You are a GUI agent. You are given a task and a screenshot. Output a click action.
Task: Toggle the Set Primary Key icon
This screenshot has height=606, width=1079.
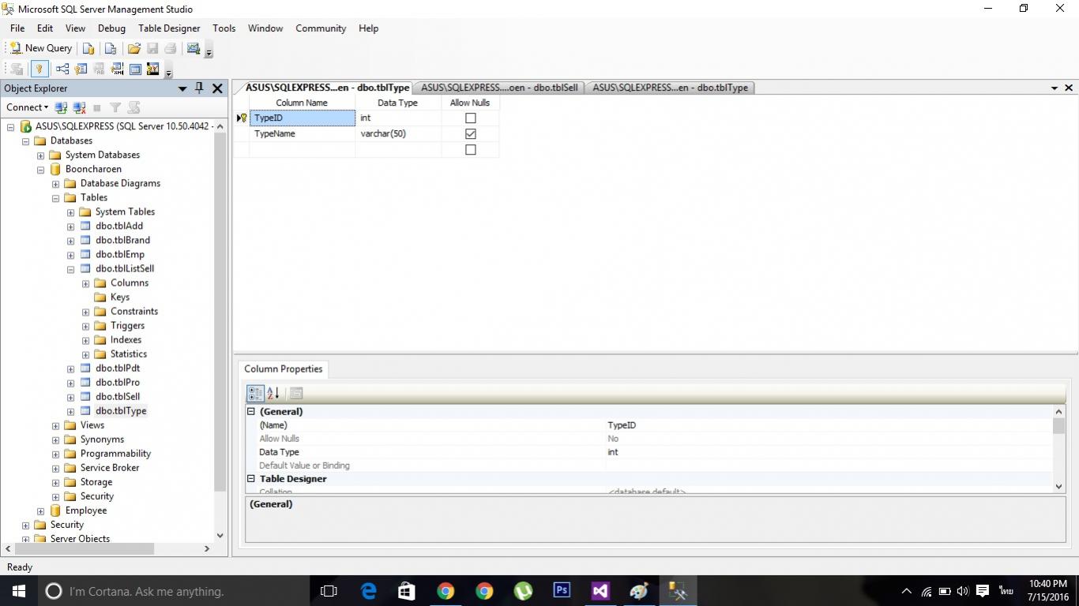click(38, 69)
